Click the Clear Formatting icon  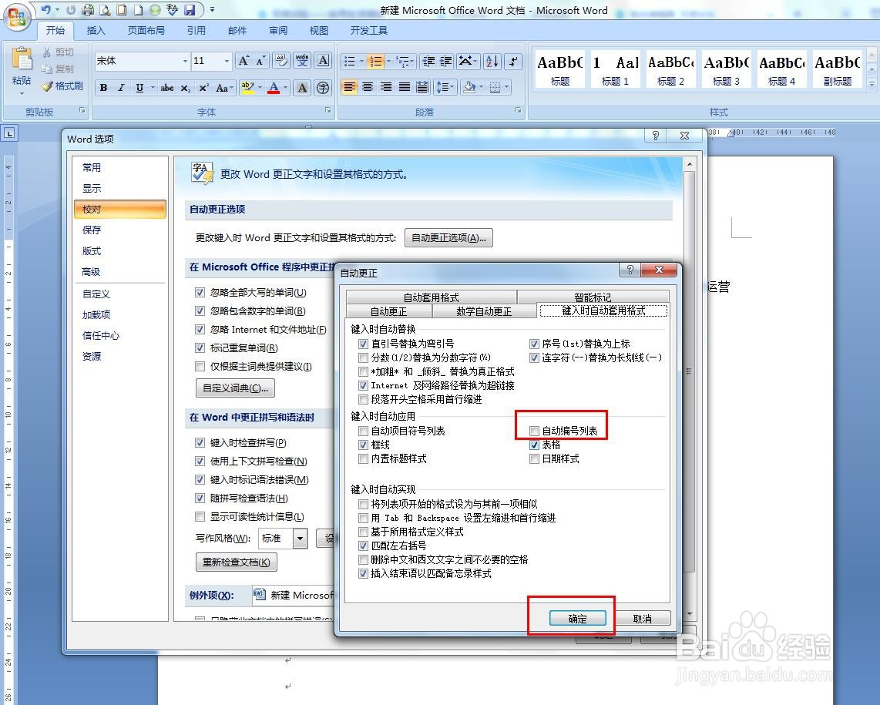coord(281,61)
